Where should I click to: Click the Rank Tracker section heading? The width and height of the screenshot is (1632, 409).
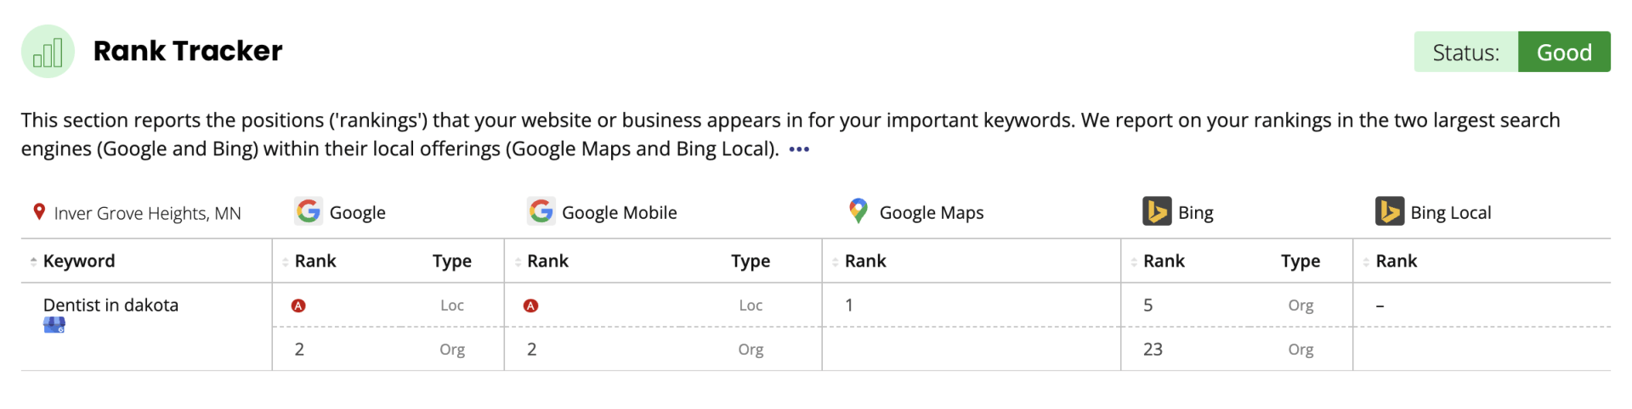[x=188, y=51]
